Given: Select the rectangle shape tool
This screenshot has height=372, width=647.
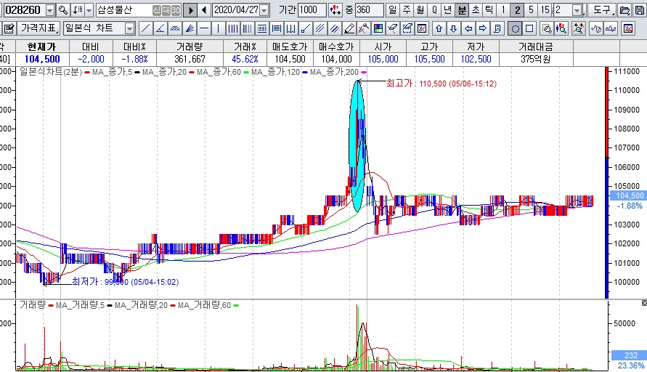Looking at the screenshot, I should click(529, 28).
